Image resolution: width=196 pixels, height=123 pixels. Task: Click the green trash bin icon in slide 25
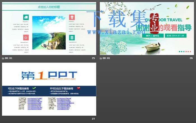(x=72, y=38)
